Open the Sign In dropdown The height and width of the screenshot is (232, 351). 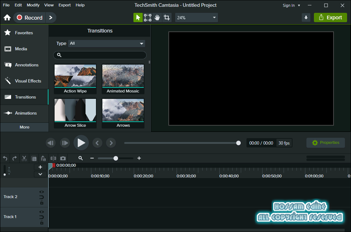click(x=291, y=5)
